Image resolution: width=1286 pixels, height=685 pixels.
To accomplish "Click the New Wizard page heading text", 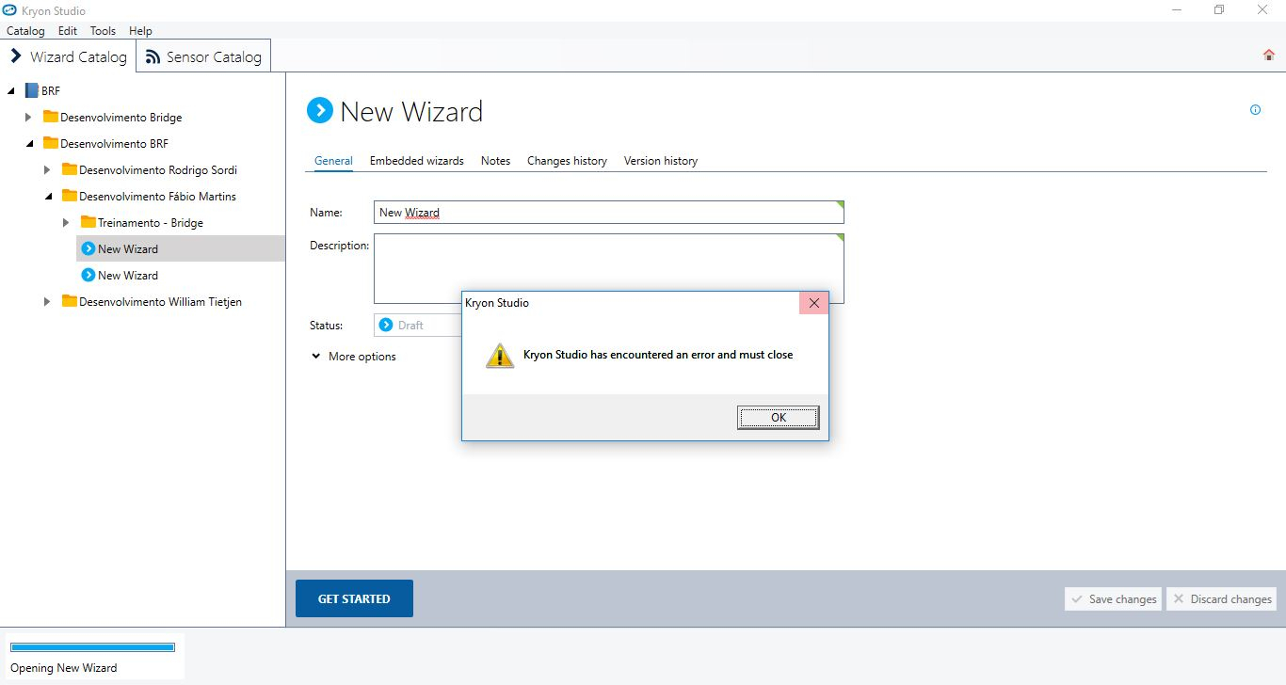I will (411, 111).
